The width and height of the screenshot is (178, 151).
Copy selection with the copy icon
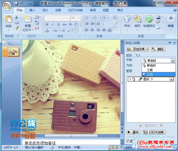[17, 23]
